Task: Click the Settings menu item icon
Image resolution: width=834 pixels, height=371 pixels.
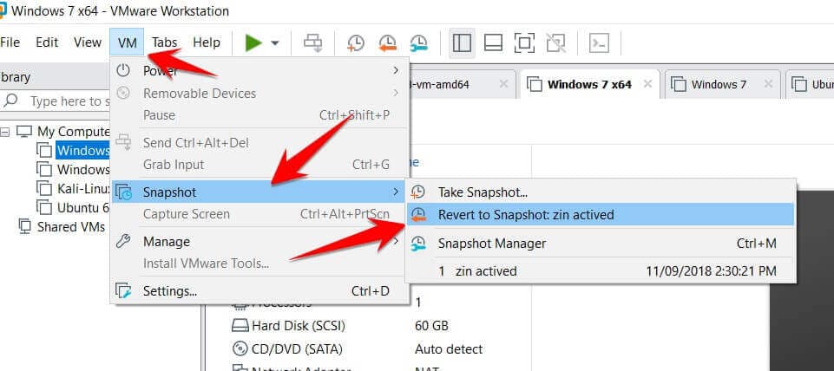Action: tap(123, 291)
